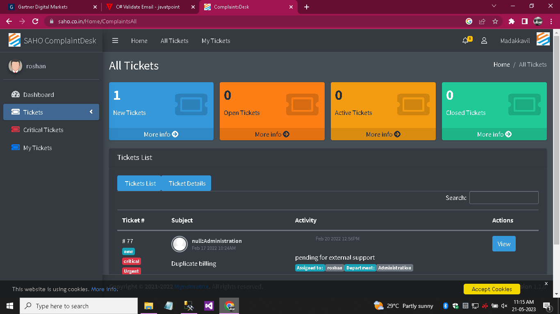This screenshot has height=314, width=560.
Task: Click the Dashboard gauge icon in the sidebar
Action: point(16,94)
